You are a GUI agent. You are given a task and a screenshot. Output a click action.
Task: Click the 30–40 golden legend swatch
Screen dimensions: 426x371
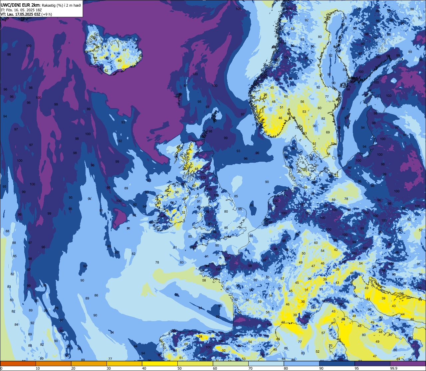pyautogui.click(x=124, y=363)
